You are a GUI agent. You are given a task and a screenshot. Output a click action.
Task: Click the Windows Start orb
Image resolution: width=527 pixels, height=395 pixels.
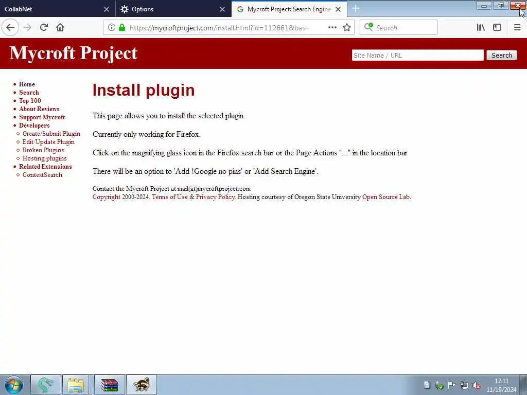(14, 385)
